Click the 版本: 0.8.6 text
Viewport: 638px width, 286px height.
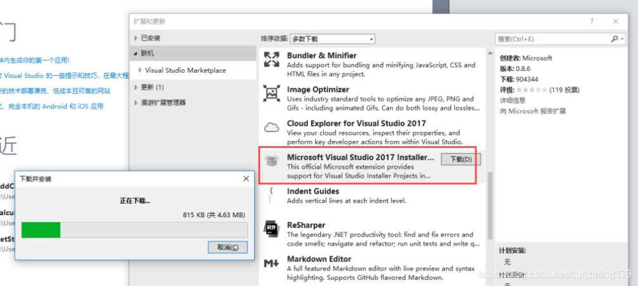[x=514, y=69]
